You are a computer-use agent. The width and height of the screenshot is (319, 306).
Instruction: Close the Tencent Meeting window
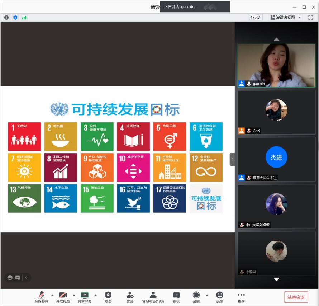tap(314, 7)
